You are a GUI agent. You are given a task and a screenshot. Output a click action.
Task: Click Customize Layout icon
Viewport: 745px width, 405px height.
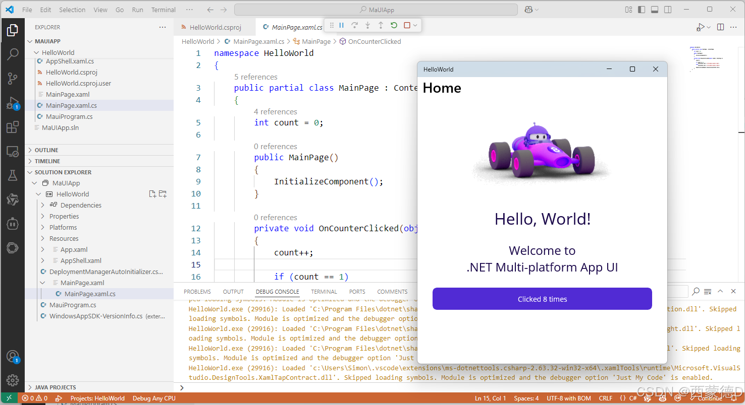(628, 10)
